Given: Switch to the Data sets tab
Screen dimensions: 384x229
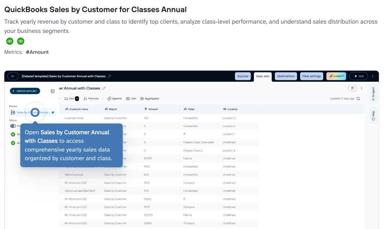Looking at the screenshot, I should (263, 76).
